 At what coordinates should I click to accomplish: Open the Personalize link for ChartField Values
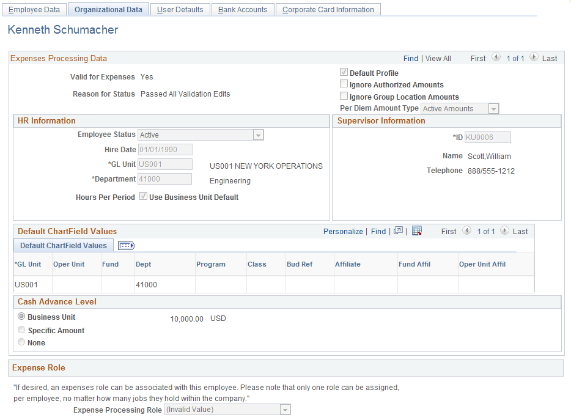344,231
